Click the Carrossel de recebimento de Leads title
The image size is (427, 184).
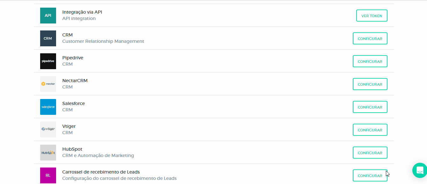pyautogui.click(x=101, y=172)
